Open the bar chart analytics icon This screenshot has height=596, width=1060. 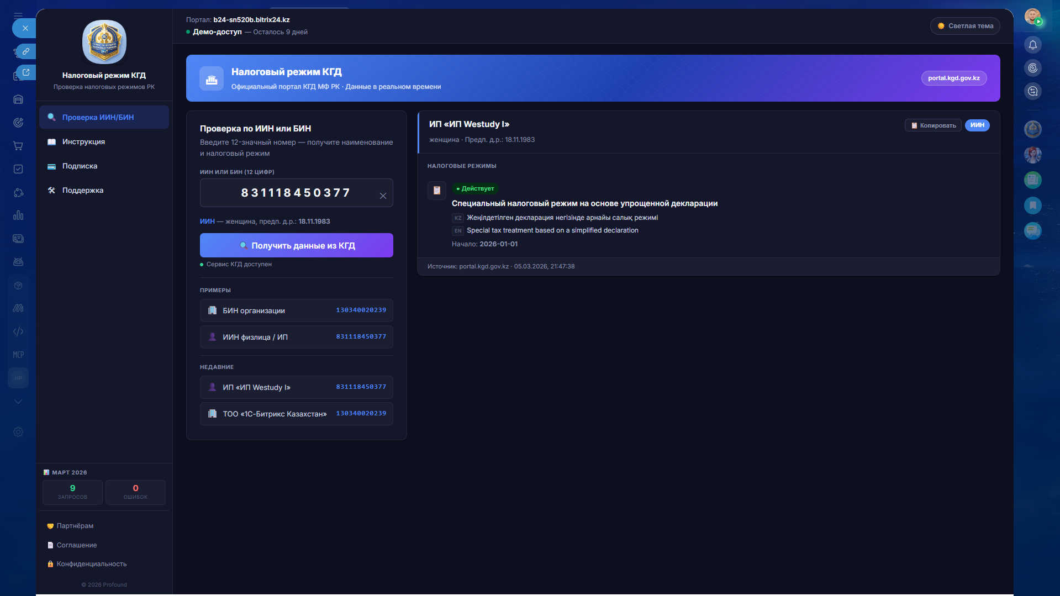[x=18, y=215]
